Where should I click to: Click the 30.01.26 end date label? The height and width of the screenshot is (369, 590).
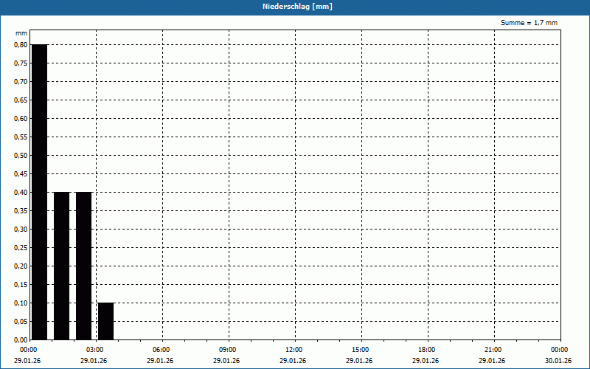click(x=558, y=361)
